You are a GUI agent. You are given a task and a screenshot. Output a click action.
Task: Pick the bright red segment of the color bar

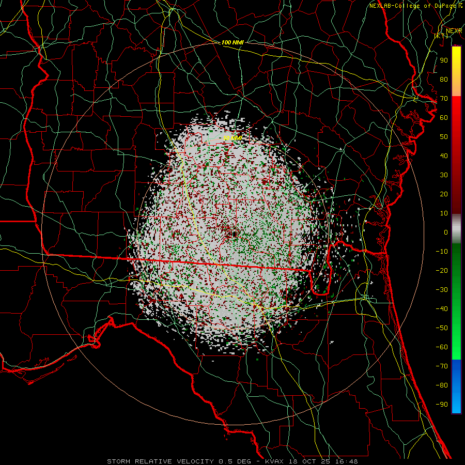pos(456,110)
